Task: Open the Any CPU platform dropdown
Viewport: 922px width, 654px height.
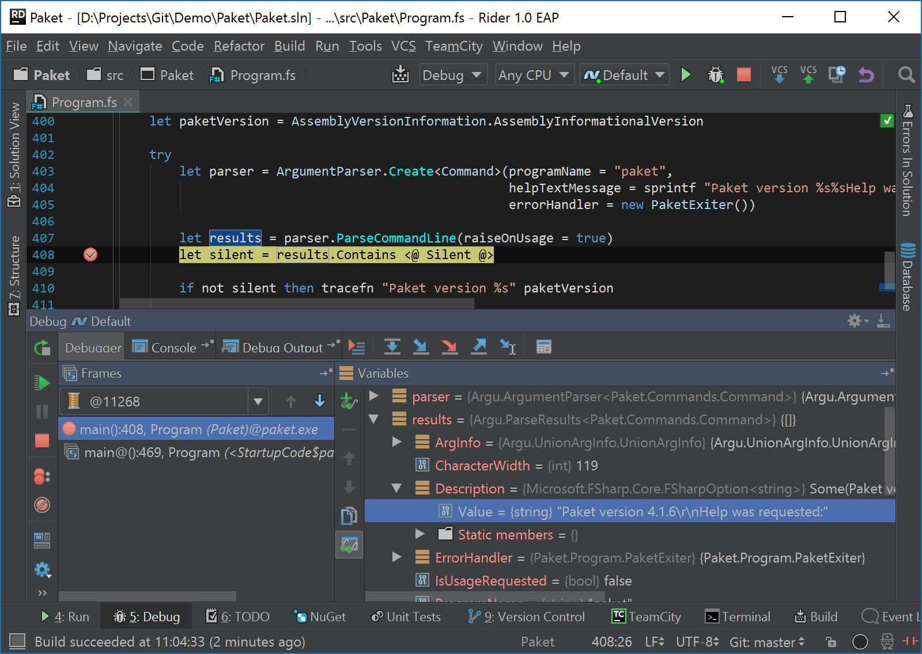Action: pyautogui.click(x=534, y=75)
